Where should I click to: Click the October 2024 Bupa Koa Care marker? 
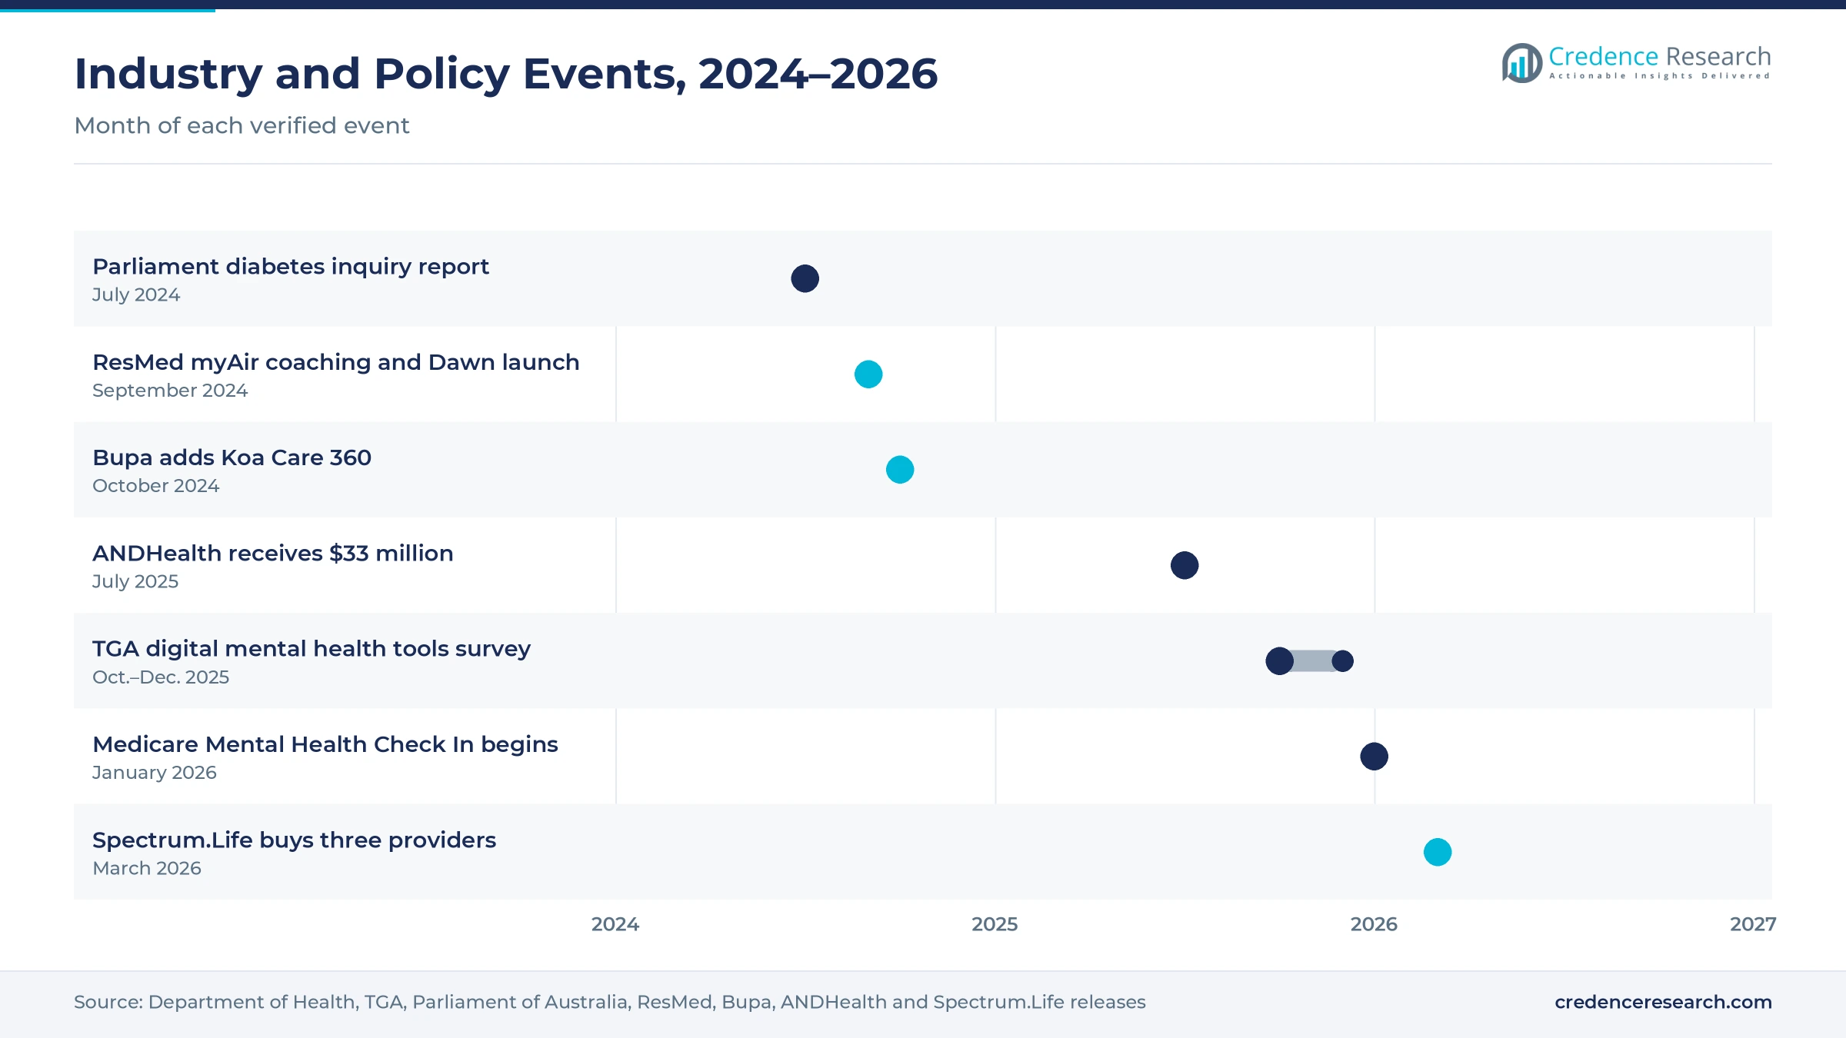pyautogui.click(x=900, y=470)
